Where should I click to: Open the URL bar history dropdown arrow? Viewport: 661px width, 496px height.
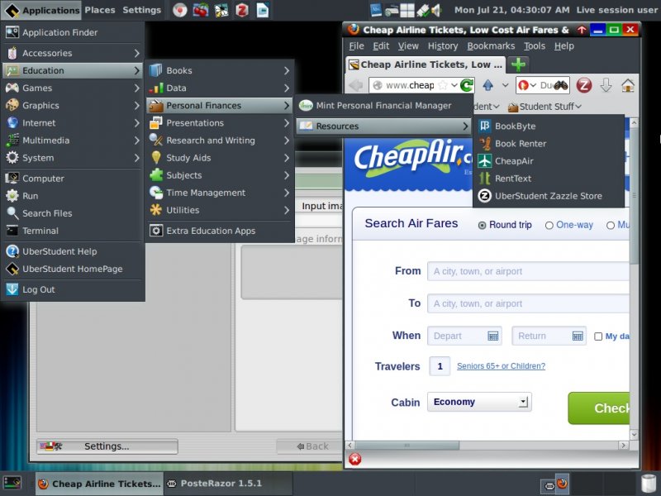click(454, 85)
